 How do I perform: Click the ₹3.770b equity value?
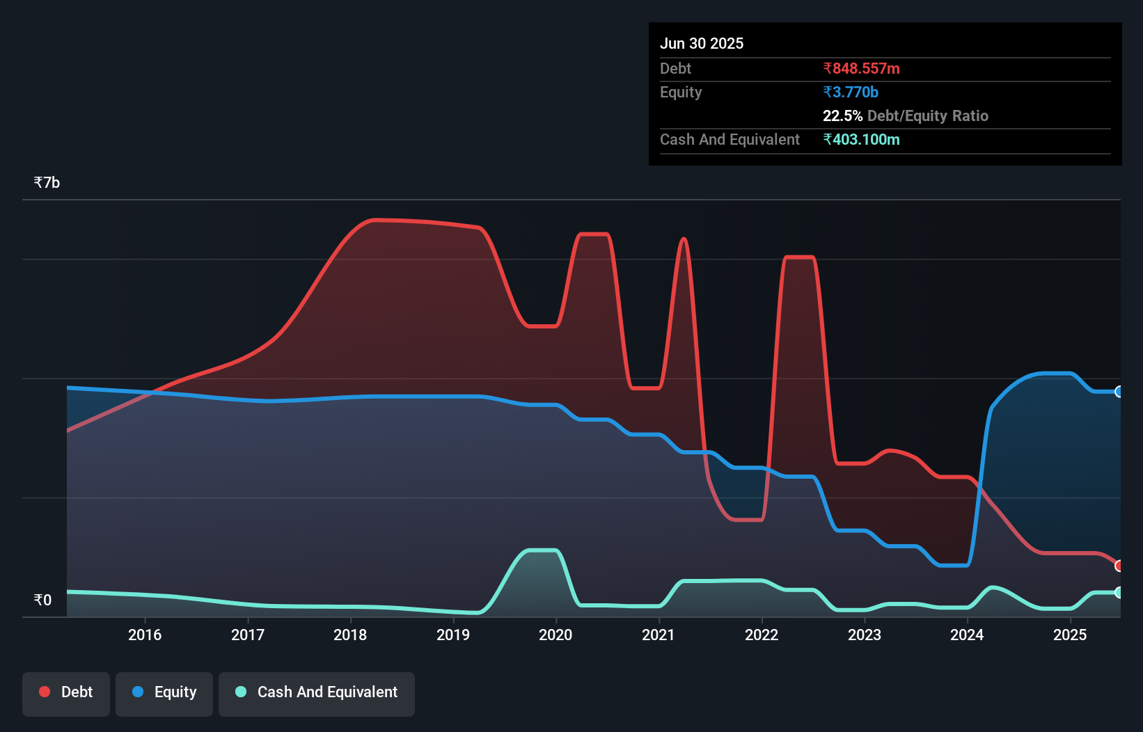851,92
